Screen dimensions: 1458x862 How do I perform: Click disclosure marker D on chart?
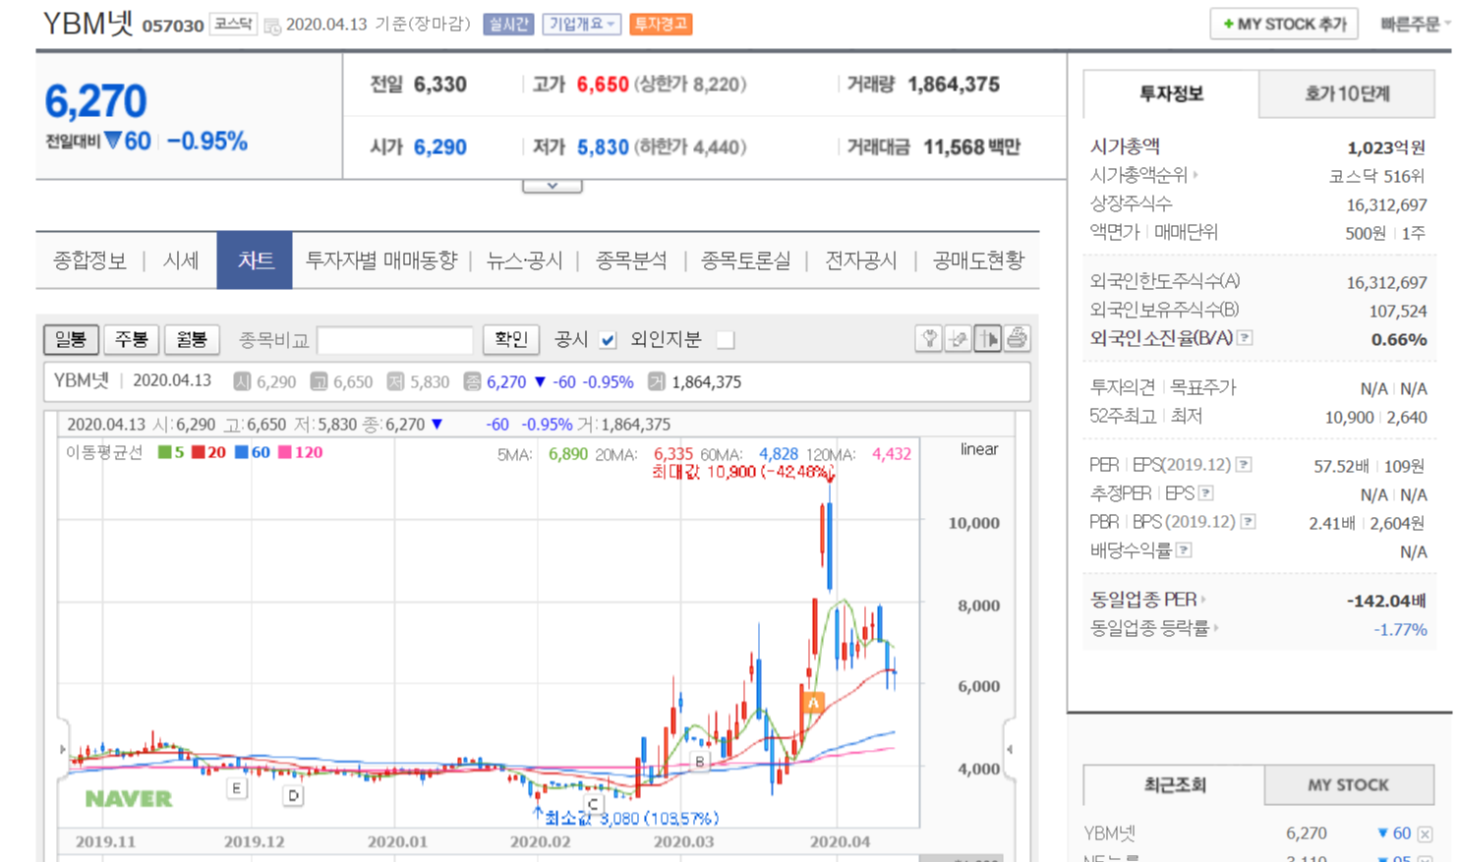293,795
